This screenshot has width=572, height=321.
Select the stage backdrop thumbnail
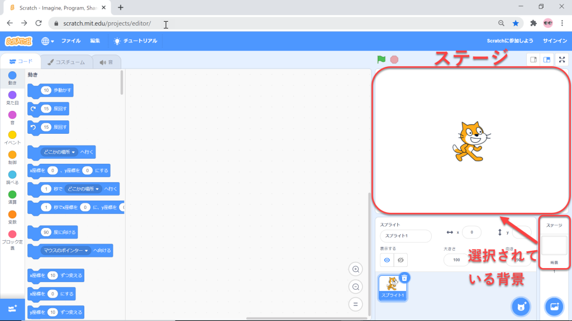[x=554, y=245]
